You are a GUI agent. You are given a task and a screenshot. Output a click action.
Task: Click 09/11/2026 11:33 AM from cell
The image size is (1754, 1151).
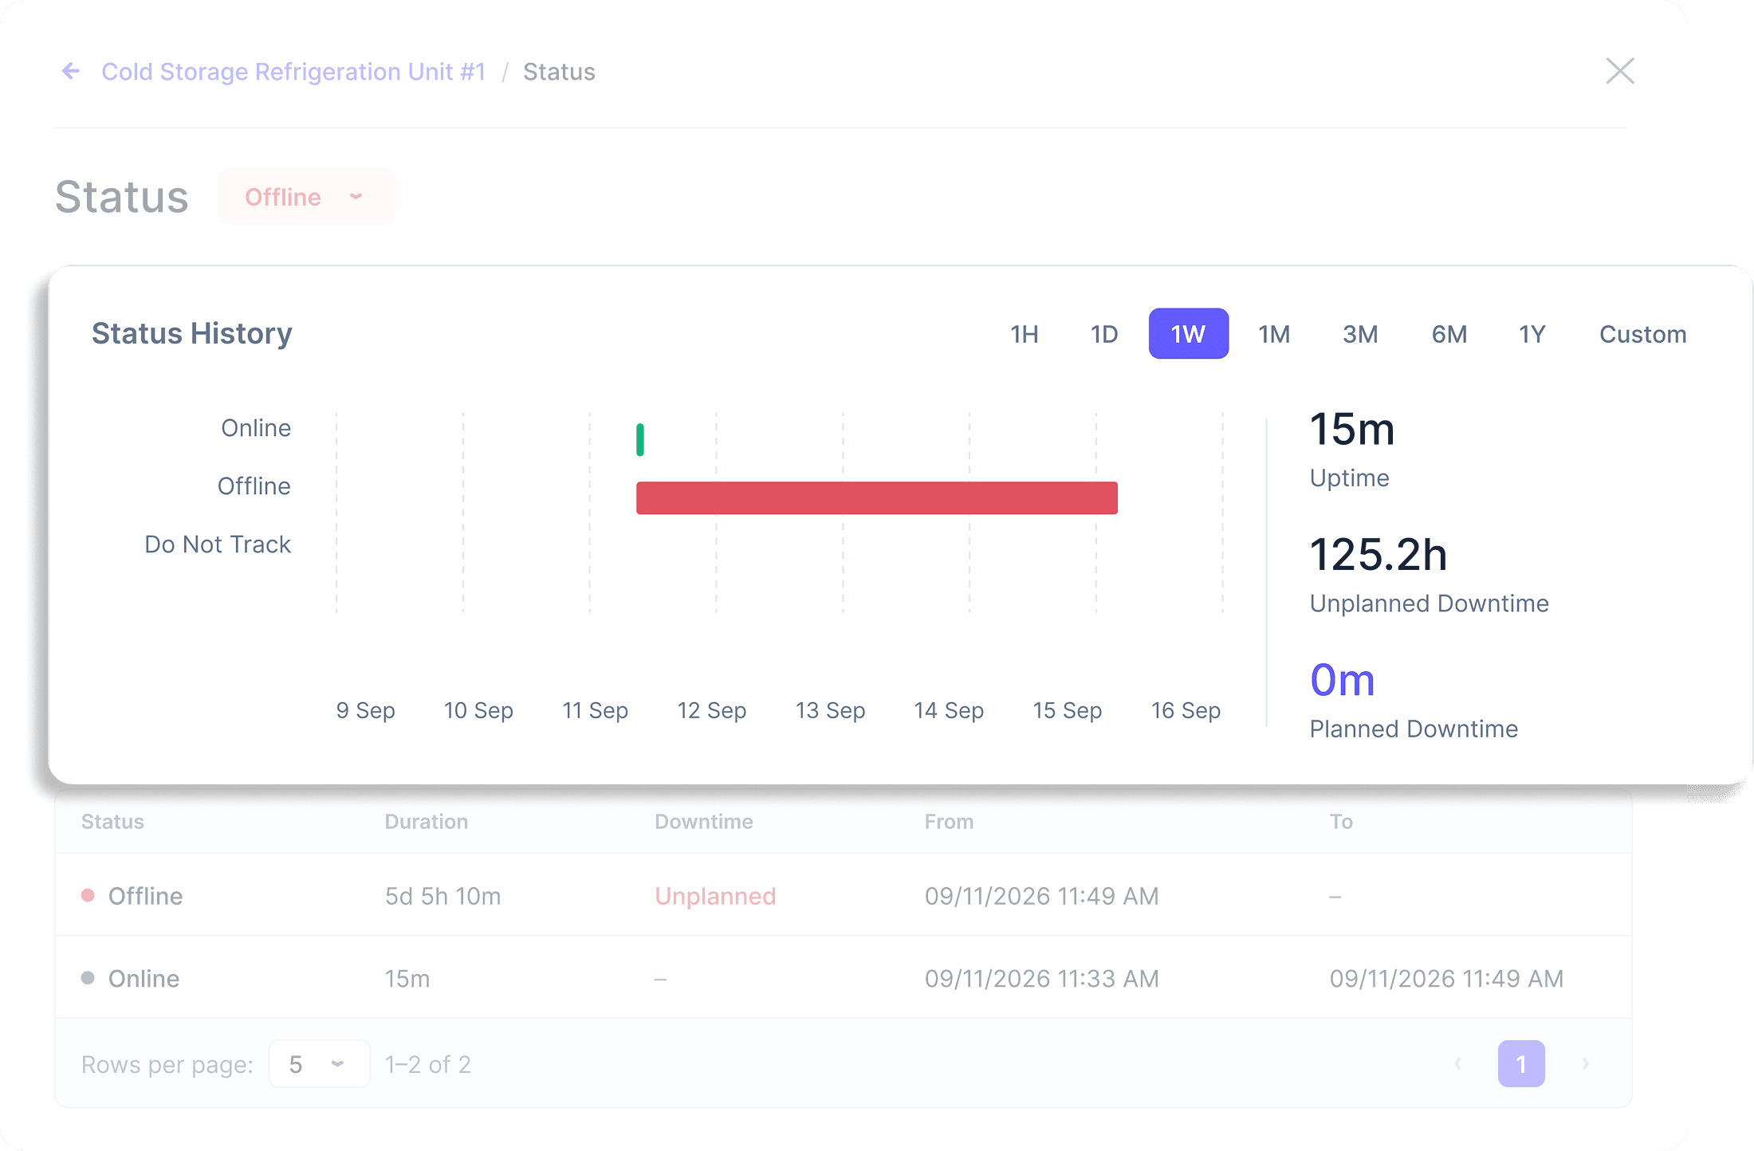[x=1041, y=978]
